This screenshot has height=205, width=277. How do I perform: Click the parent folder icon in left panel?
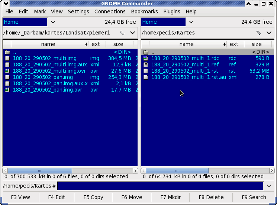pos(7,52)
